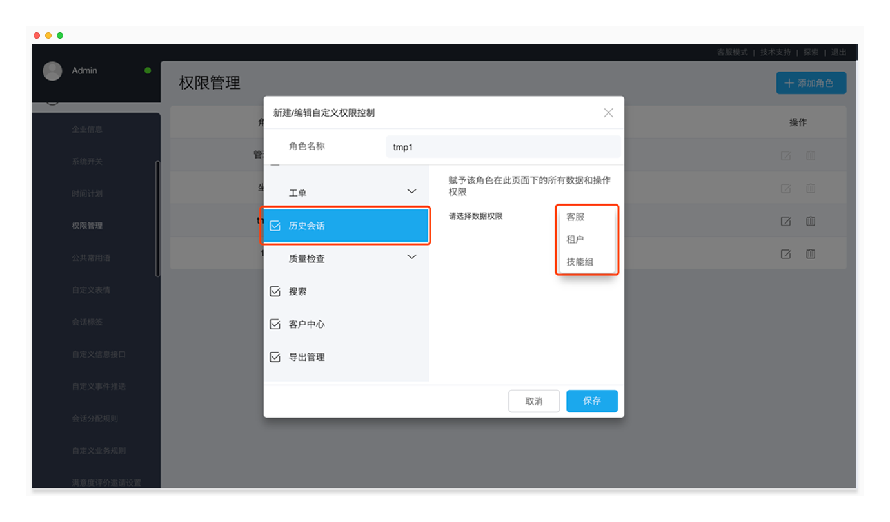Open 会话标签 in the sidebar menu
890x522 pixels.
[x=87, y=322]
